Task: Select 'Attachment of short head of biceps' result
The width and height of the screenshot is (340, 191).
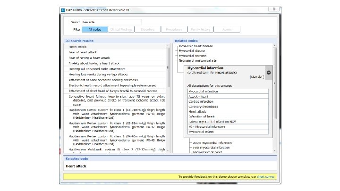Action: tap(115, 91)
